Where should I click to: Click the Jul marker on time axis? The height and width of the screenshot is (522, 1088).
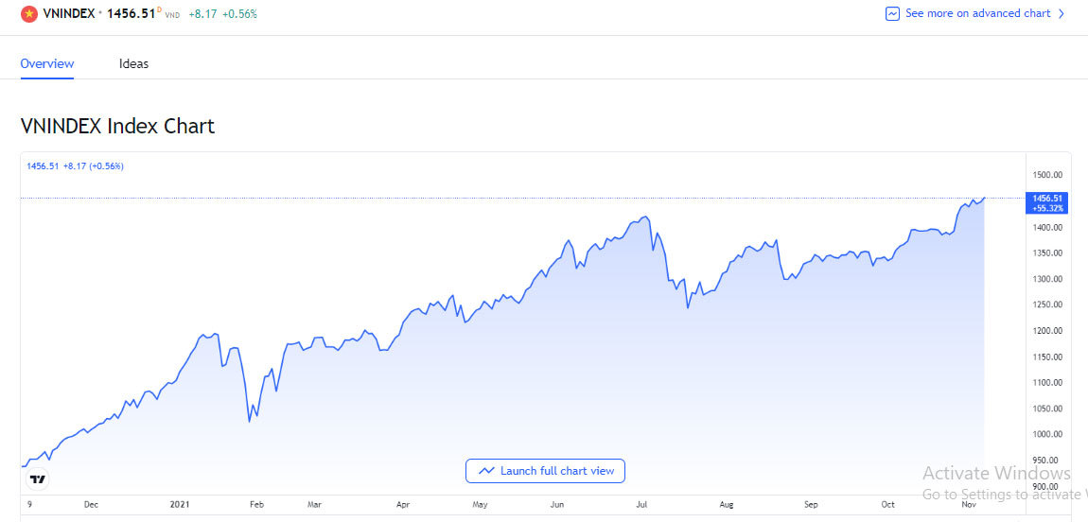pos(641,505)
